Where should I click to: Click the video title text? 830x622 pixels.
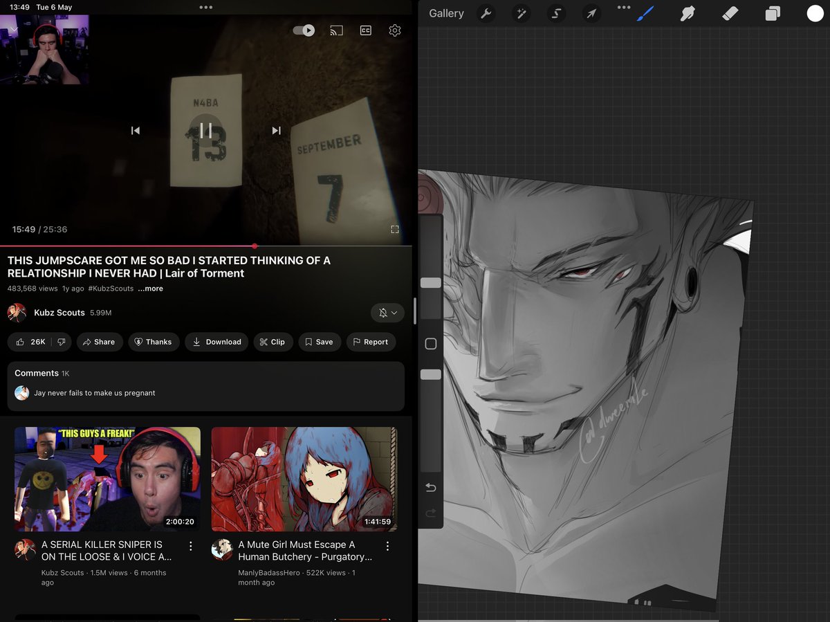[169, 266]
